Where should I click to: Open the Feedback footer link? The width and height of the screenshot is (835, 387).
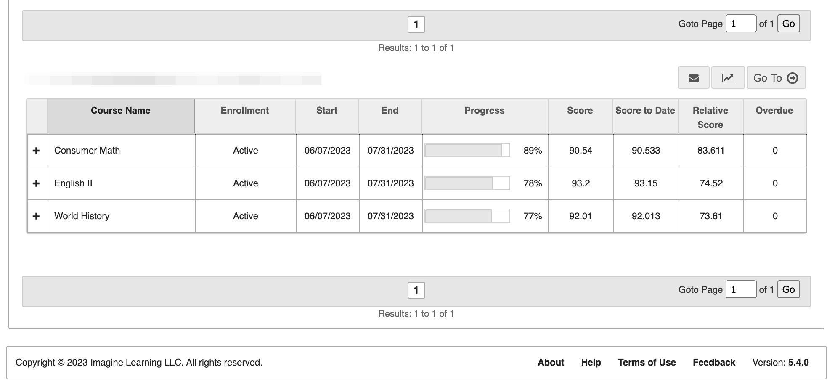click(x=714, y=363)
